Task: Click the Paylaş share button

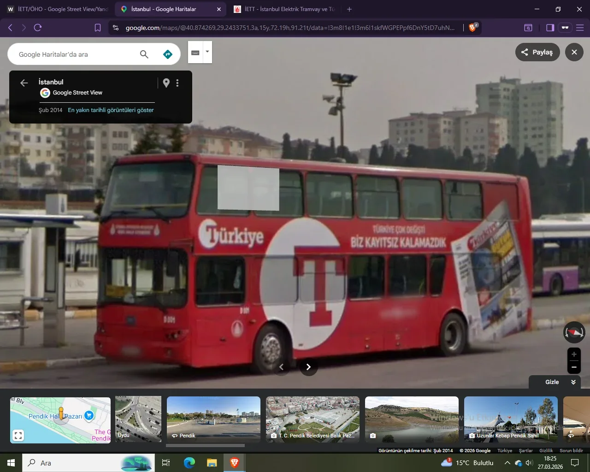Action: point(537,52)
